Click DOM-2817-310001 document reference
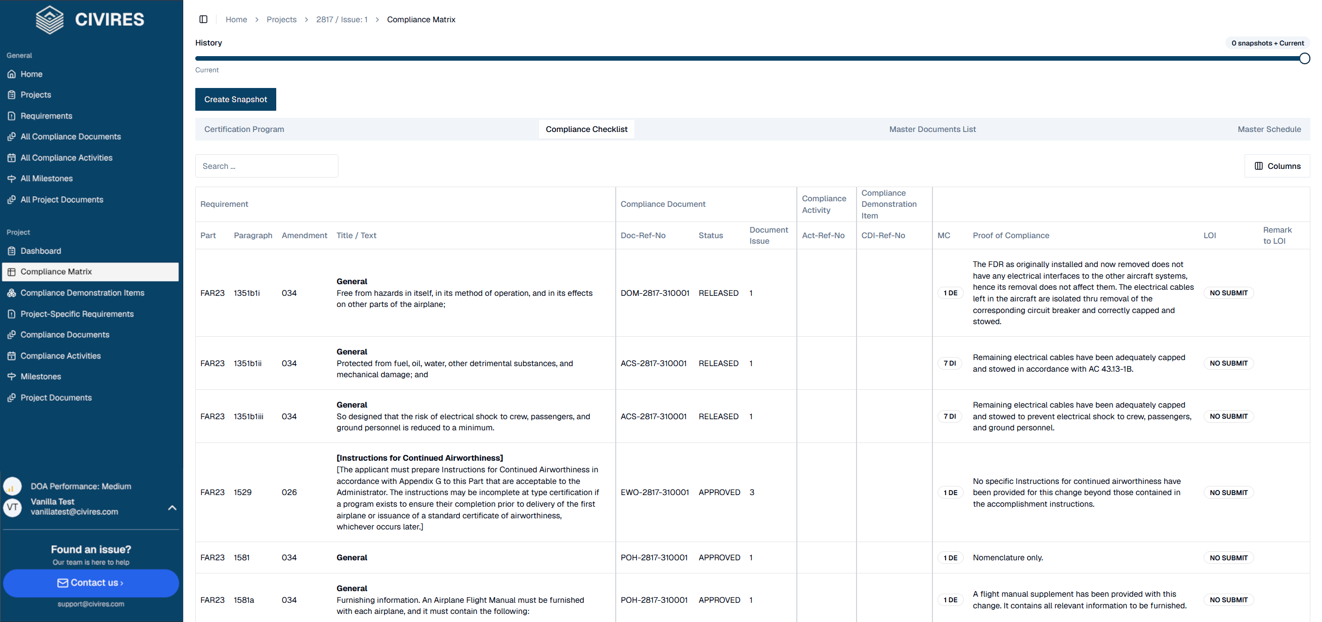Image resolution: width=1322 pixels, height=622 pixels. [655, 293]
